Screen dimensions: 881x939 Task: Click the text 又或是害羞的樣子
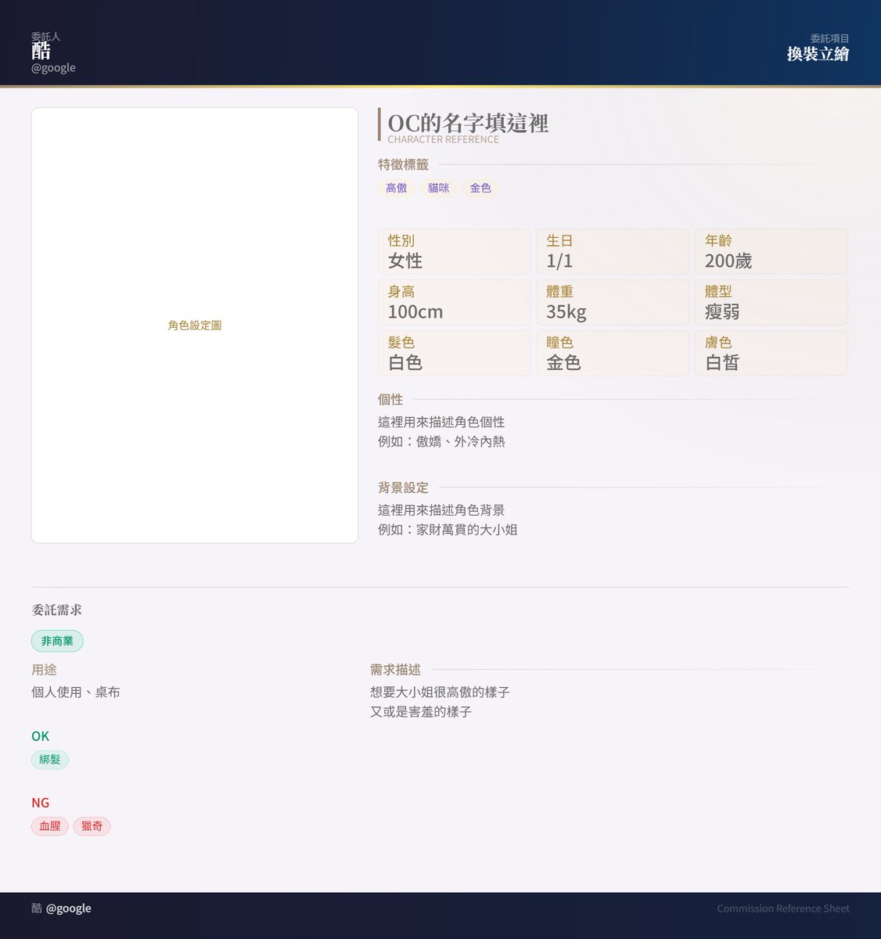(x=421, y=712)
